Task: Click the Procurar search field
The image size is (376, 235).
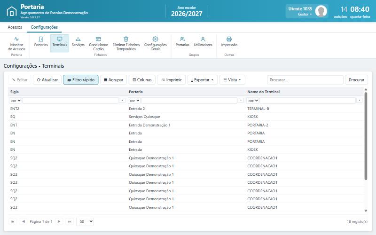Action: [305, 79]
